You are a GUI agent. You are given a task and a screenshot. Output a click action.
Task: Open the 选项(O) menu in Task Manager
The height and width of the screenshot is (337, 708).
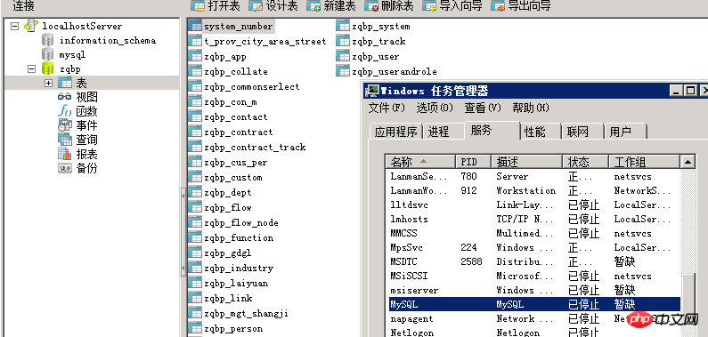[435, 108]
